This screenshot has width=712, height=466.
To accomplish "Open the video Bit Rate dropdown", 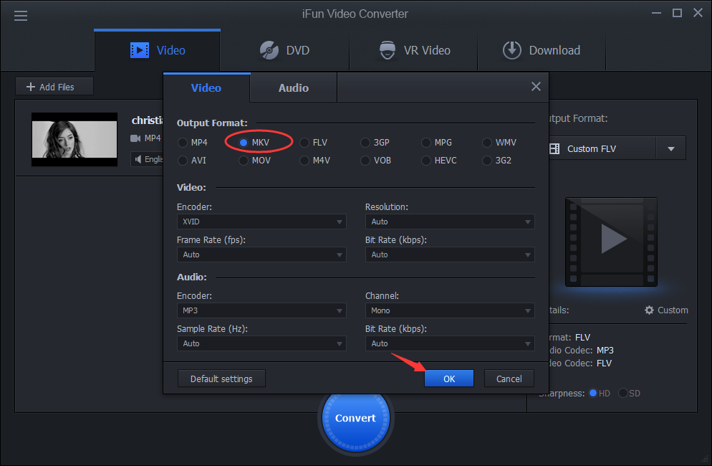I will 450,255.
